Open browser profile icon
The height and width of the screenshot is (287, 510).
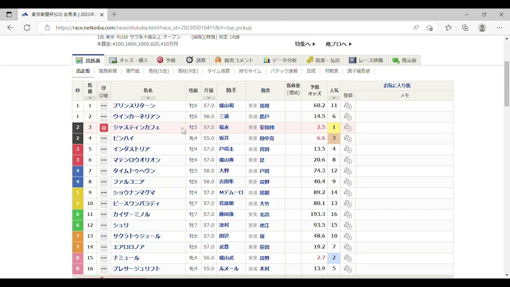482,28
